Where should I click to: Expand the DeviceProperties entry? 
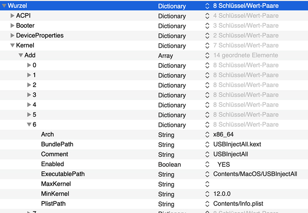click(12, 36)
